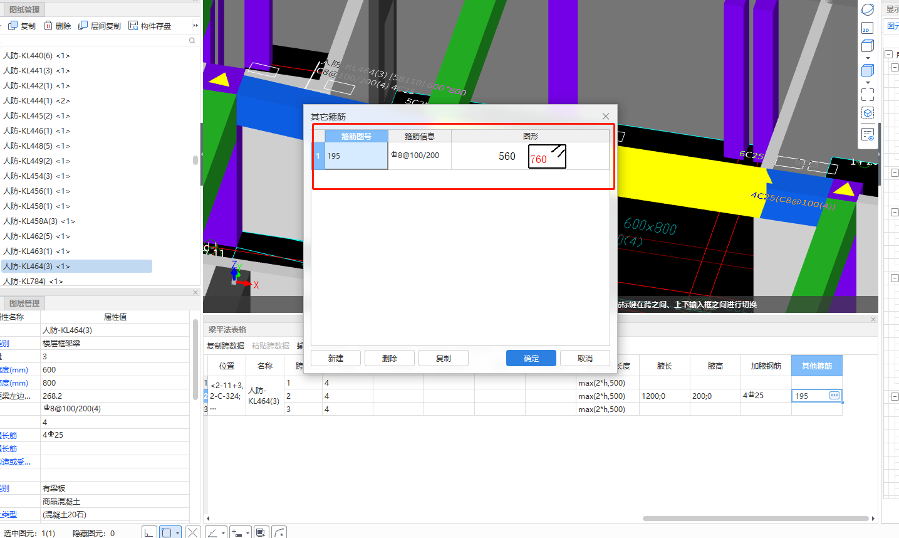Image resolution: width=899 pixels, height=538 pixels.
Task: Click the solid blue cube display icon
Action: (x=868, y=70)
